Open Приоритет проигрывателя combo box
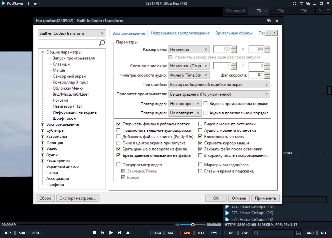332x238 pixels. tap(219, 94)
